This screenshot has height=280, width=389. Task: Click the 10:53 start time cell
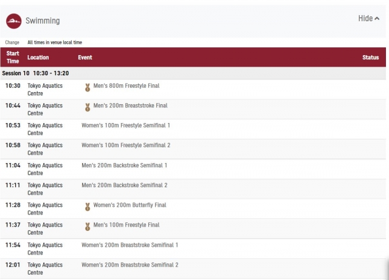pos(13,125)
